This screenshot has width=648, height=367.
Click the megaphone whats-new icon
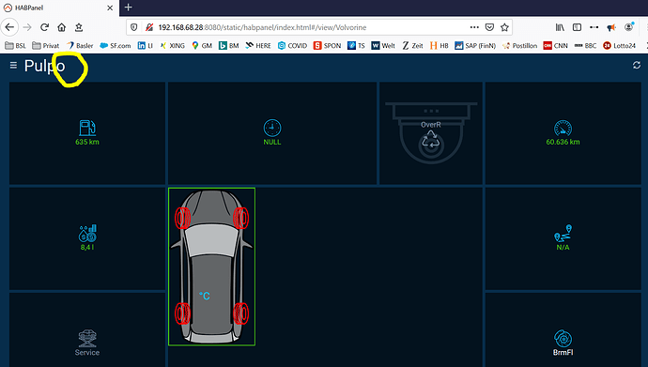pyautogui.click(x=611, y=27)
